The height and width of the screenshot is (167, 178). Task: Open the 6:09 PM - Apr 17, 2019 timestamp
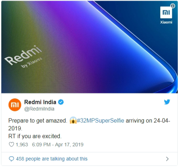pyautogui.click(x=58, y=145)
